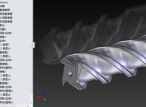Select the 上视基准面 plane
Viewport: 146px width, 107px height.
click(6, 18)
